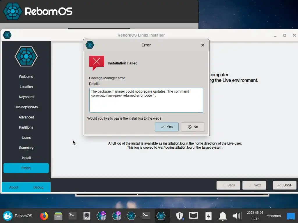Open the clock showing 2023-05-05 13:47
The height and width of the screenshot is (223, 298).
point(255,216)
